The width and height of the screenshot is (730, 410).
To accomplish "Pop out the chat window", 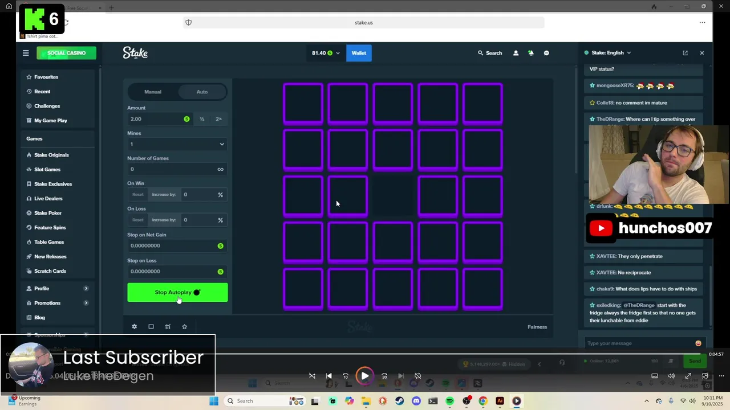I will [x=685, y=53].
